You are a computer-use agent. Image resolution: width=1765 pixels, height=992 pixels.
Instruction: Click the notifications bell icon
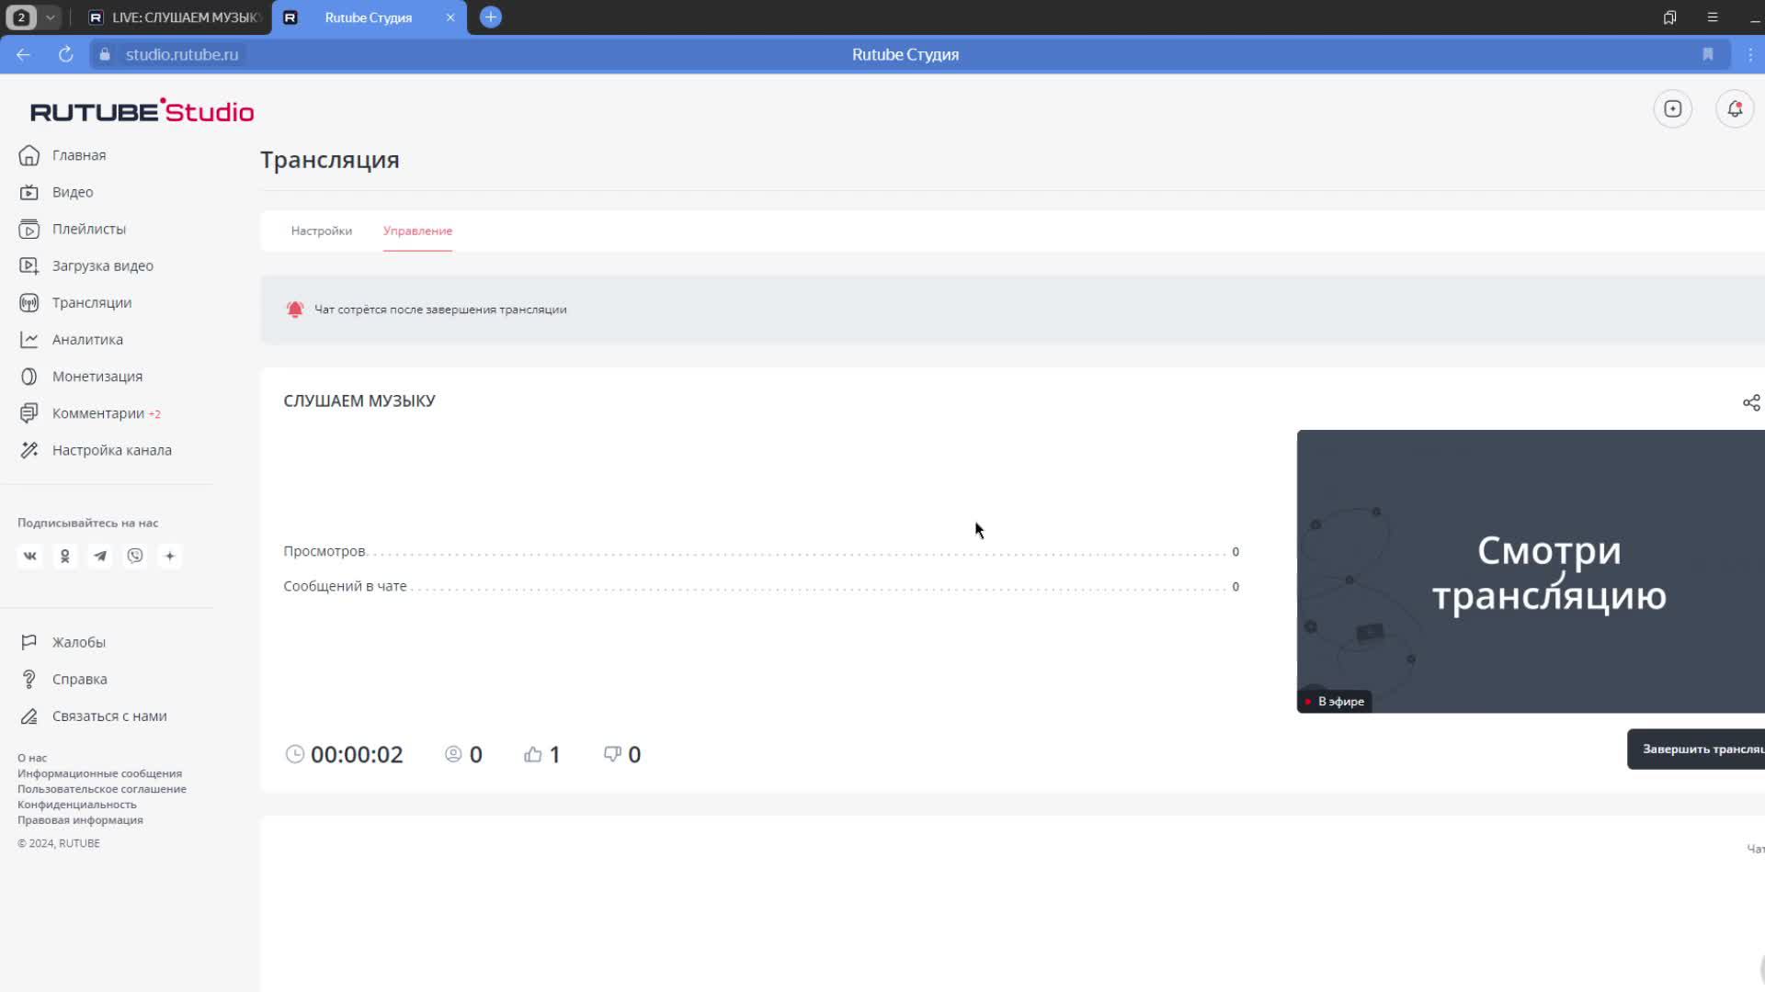[1734, 109]
